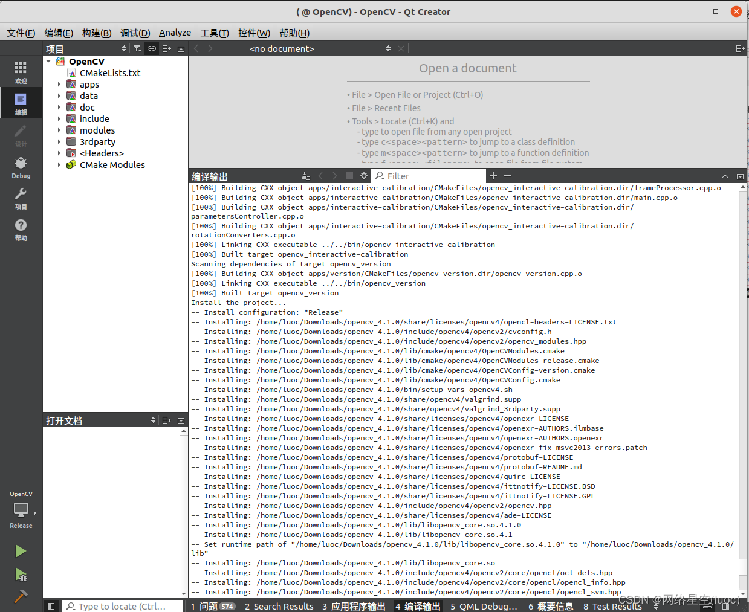The image size is (749, 612).
Task: Split the 项目 panel
Action: coord(167,48)
